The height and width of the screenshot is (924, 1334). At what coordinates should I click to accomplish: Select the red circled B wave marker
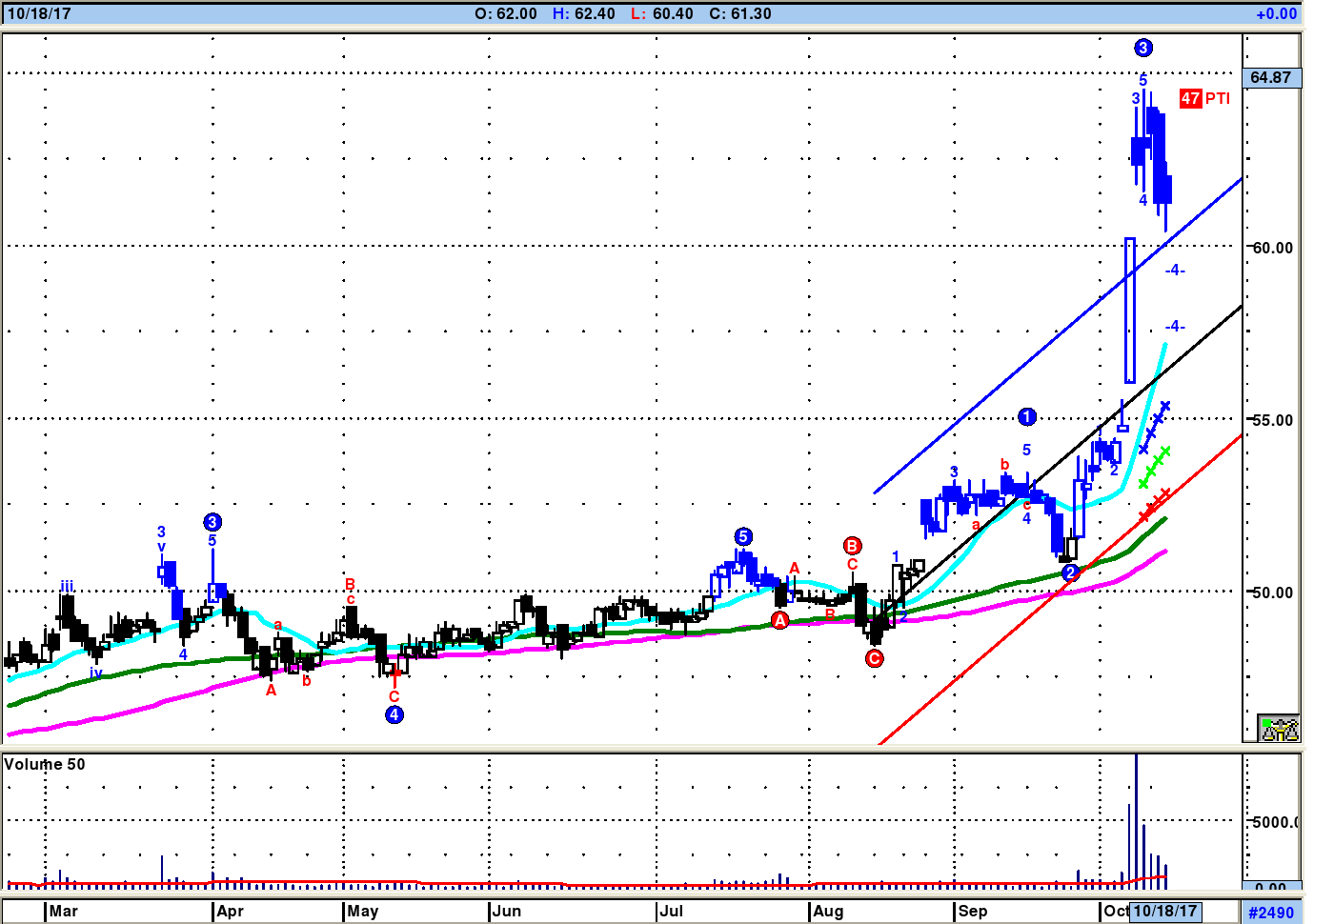click(x=852, y=546)
